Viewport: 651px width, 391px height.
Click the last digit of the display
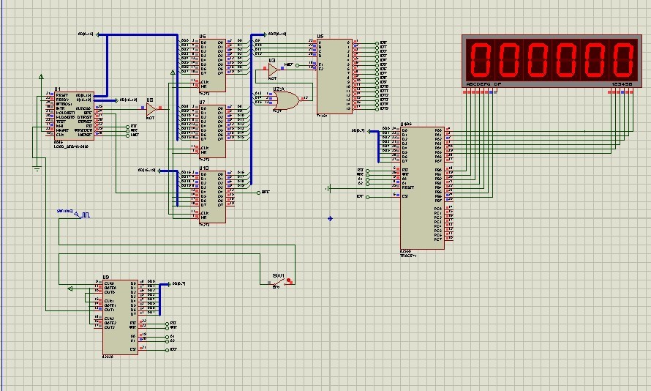pyautogui.click(x=624, y=59)
